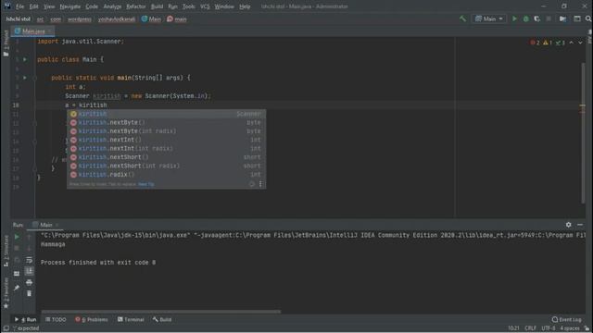Open the Tools menu
This screenshot has height=333, width=593.
coord(188,6)
